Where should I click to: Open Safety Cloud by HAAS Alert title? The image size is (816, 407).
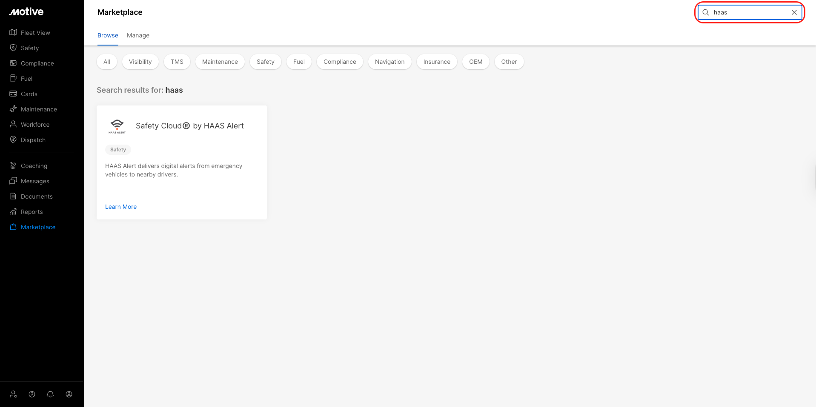point(190,126)
